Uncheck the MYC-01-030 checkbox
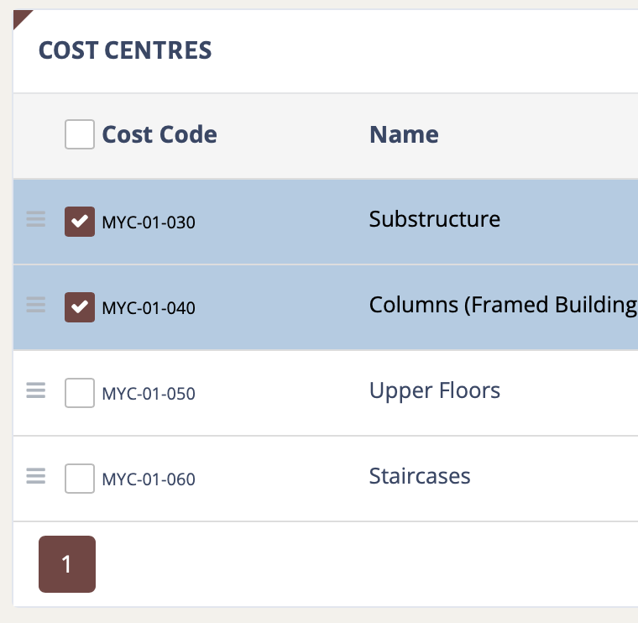This screenshot has height=623, width=638. click(80, 222)
